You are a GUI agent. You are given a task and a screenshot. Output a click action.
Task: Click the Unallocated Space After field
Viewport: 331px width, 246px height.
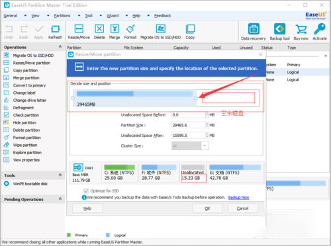(x=189, y=136)
